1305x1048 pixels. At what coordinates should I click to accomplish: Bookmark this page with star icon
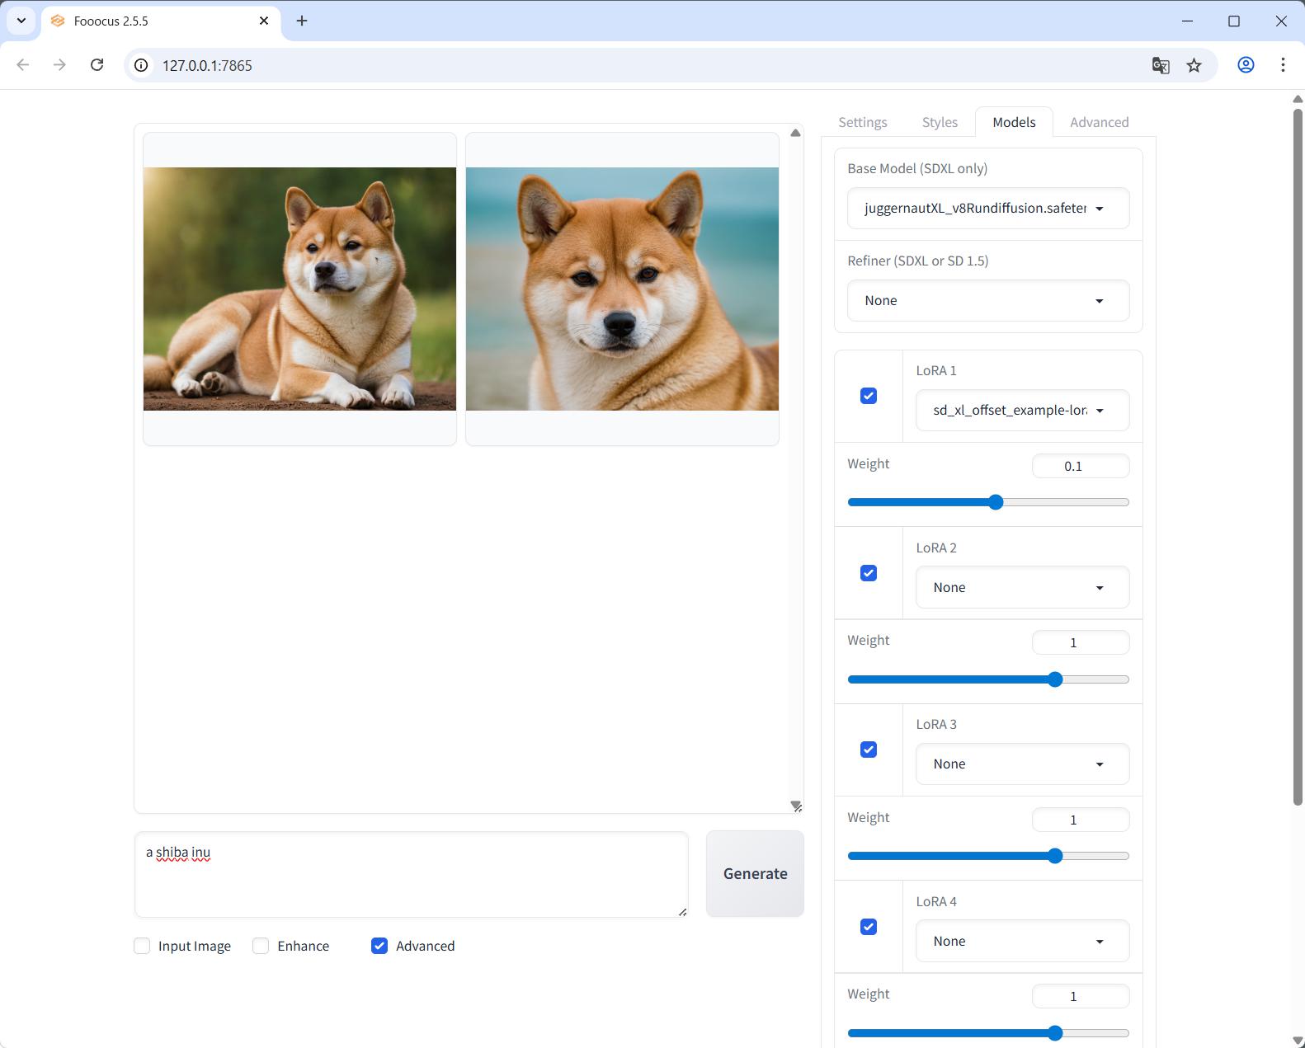pos(1194,65)
